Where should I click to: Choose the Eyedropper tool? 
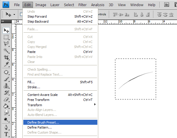click(6, 64)
